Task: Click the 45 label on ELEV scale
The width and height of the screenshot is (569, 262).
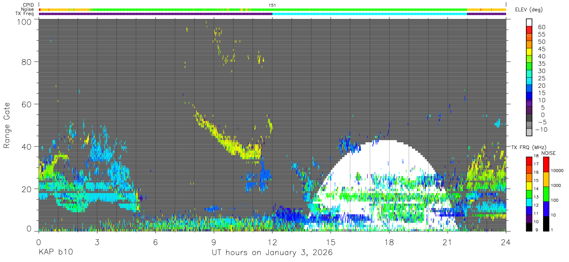Action: point(541,49)
